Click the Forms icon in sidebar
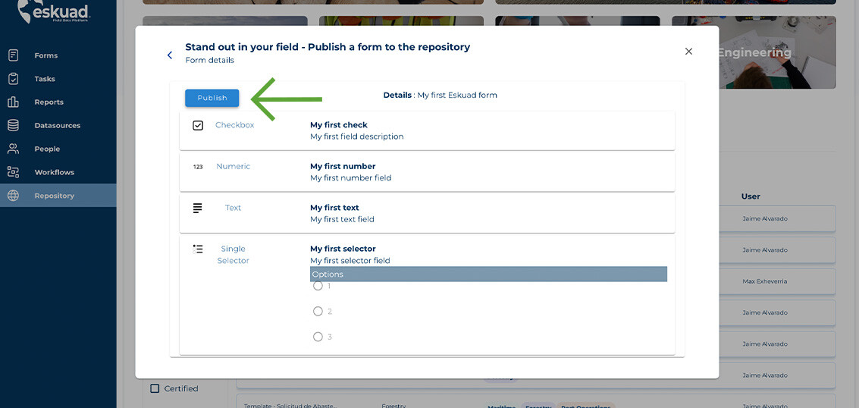 coord(13,55)
